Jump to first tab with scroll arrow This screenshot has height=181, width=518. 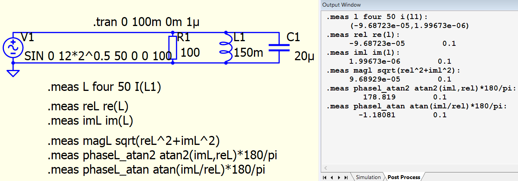[x=325, y=178]
